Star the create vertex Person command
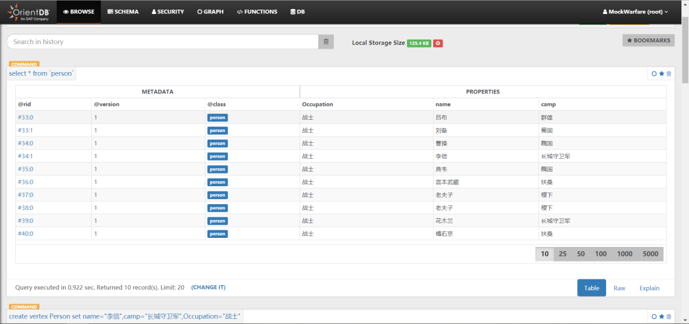 (662, 316)
